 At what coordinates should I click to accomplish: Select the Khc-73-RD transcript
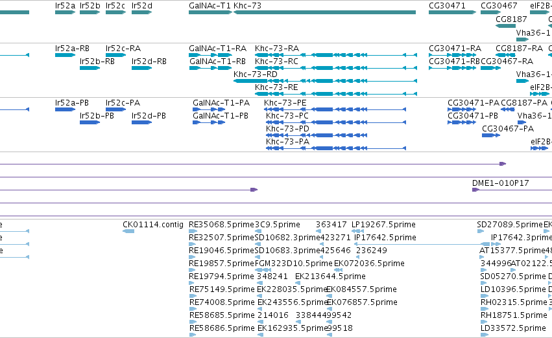[x=325, y=81]
